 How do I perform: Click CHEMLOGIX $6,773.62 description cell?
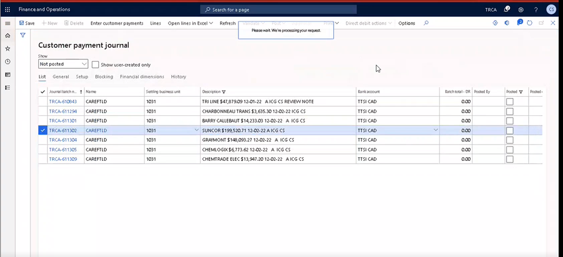coord(278,149)
